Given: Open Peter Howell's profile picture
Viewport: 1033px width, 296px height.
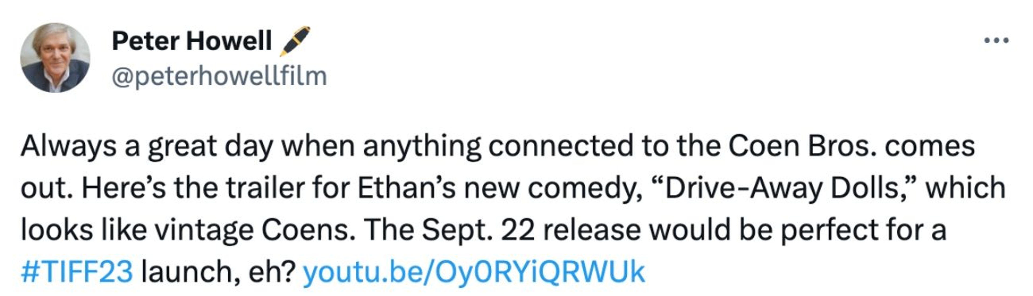Looking at the screenshot, I should click(x=55, y=58).
